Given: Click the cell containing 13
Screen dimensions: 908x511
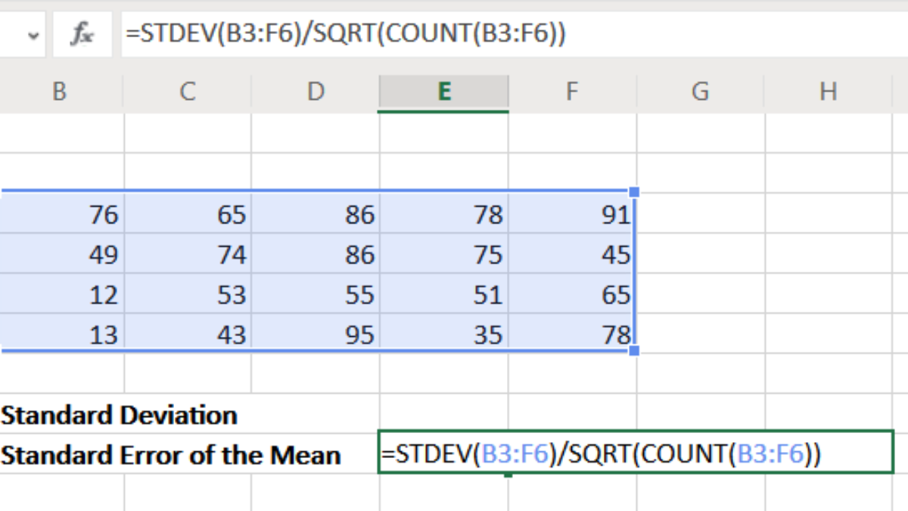Looking at the screenshot, I should pyautogui.click(x=61, y=333).
